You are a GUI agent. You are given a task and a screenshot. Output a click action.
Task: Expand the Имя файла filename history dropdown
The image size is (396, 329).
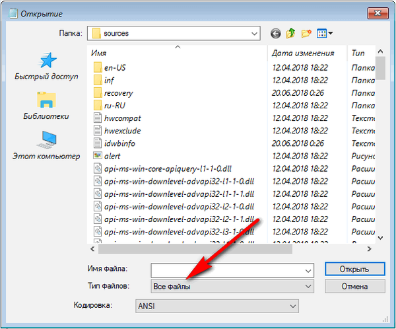tap(308, 270)
